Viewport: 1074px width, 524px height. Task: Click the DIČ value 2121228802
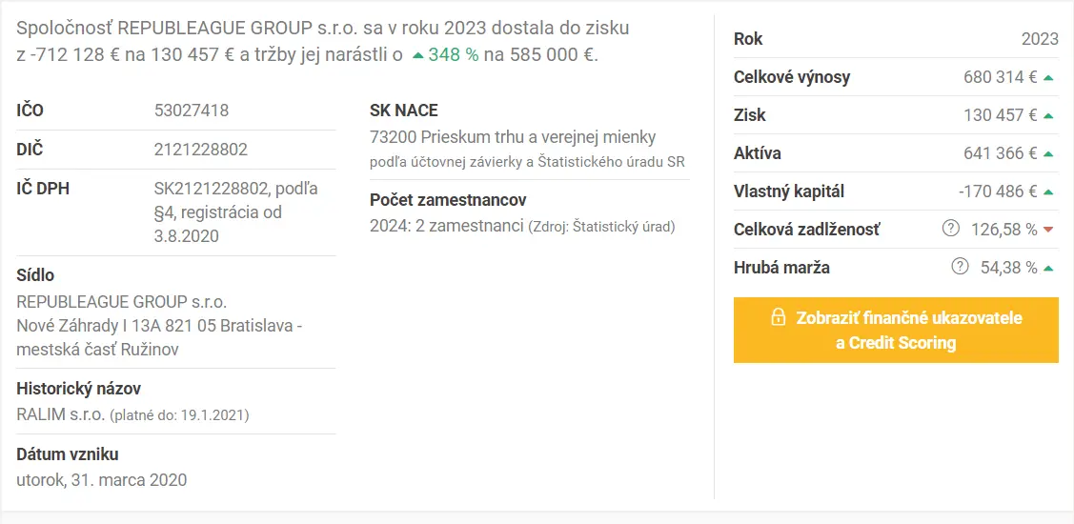pyautogui.click(x=201, y=150)
